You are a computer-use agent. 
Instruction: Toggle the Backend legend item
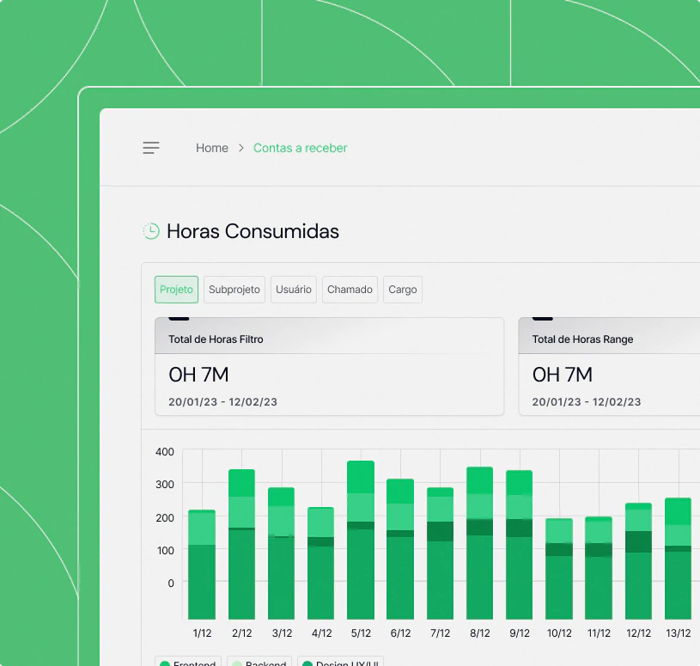click(x=259, y=662)
